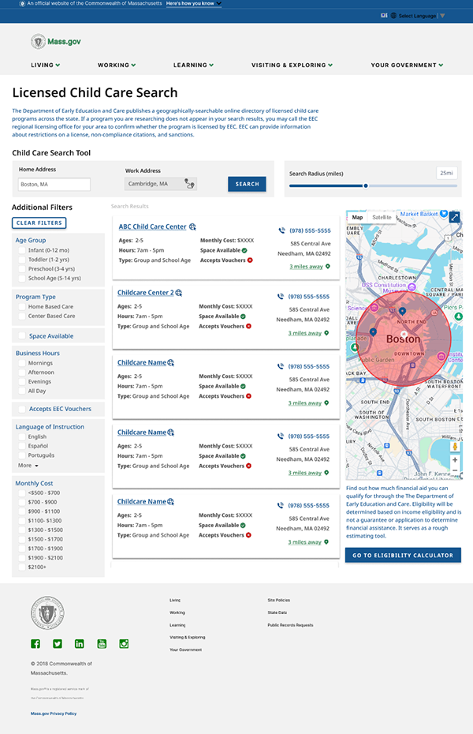The image size is (473, 734).
Task: Zoom out on the map
Action: pyautogui.click(x=455, y=470)
